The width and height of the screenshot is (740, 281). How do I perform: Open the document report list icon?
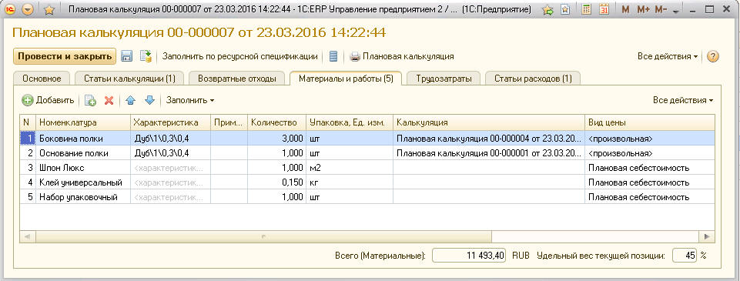[x=333, y=56]
